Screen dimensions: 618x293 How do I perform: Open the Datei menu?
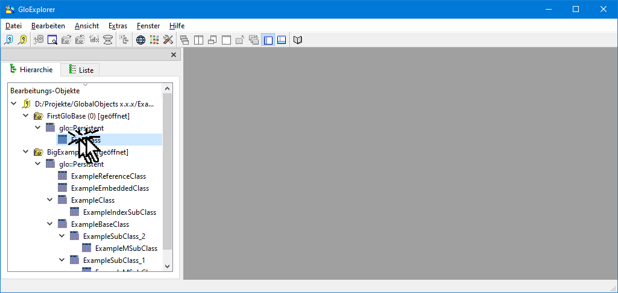tap(13, 26)
